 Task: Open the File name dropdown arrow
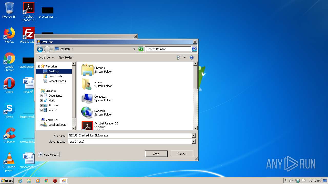[x=194, y=135]
